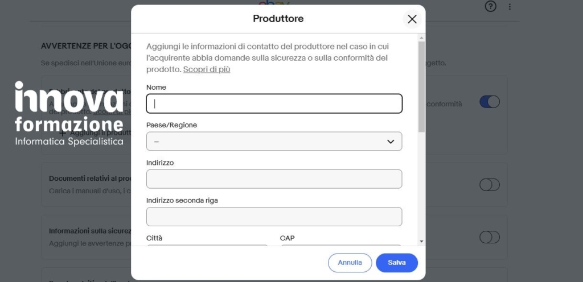583x282 pixels.
Task: Click the dialog scrollbar's up arrow
Action: pos(421,38)
